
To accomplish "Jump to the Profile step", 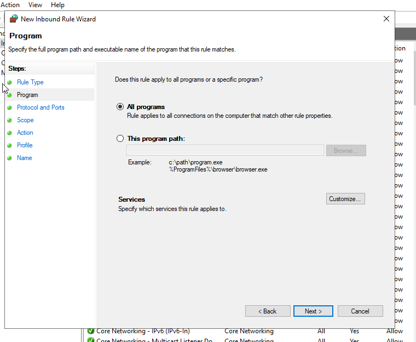I will tap(25, 145).
